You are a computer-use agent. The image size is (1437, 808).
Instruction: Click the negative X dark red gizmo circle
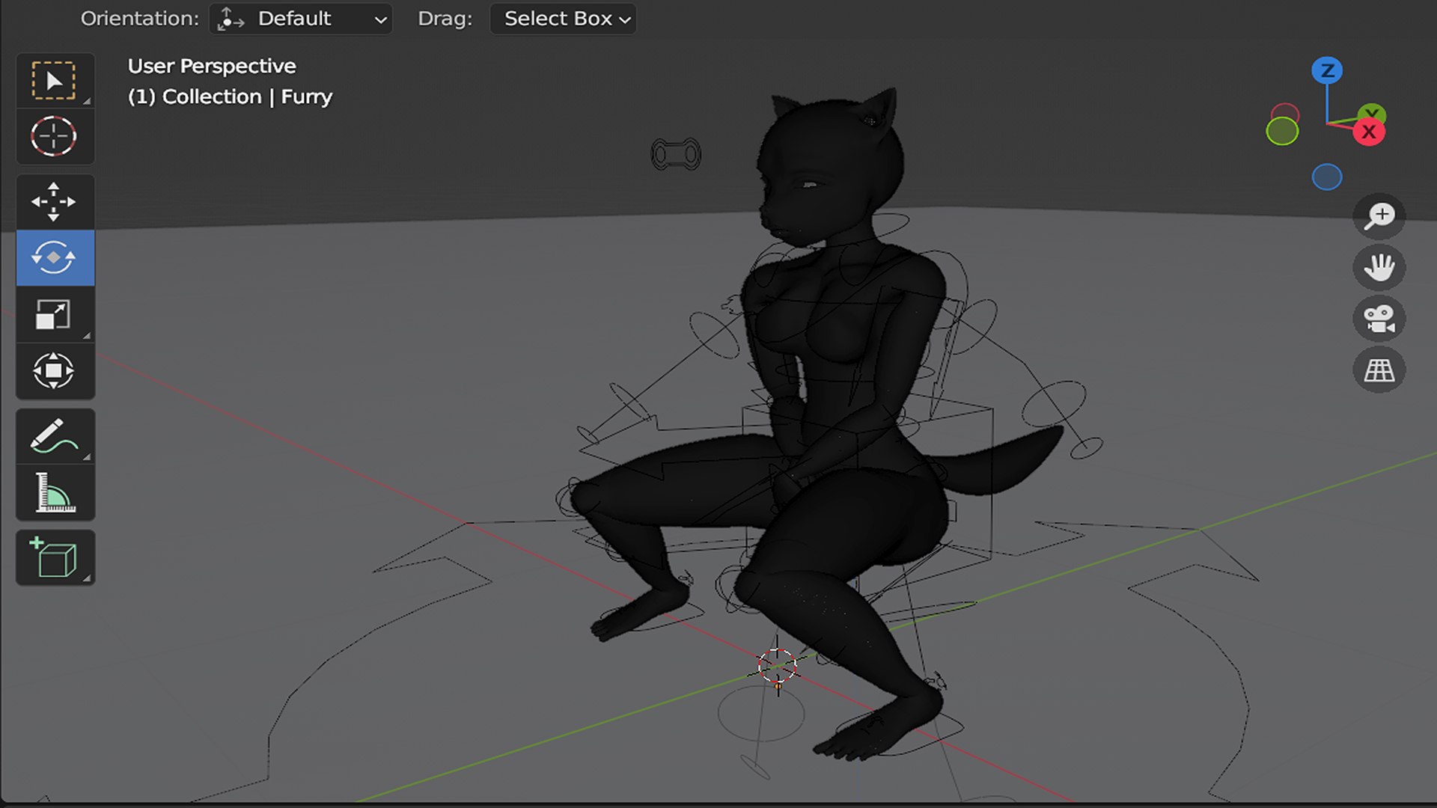[1285, 111]
